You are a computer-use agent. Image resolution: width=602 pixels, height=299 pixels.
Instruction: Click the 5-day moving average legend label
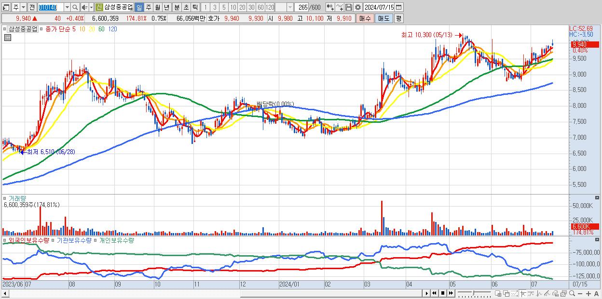point(74,29)
